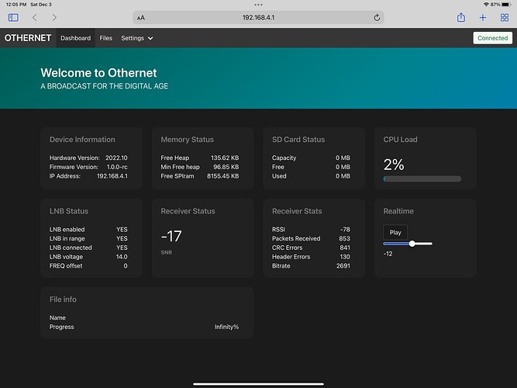Go back with the left arrow
The height and width of the screenshot is (388, 517).
click(35, 18)
